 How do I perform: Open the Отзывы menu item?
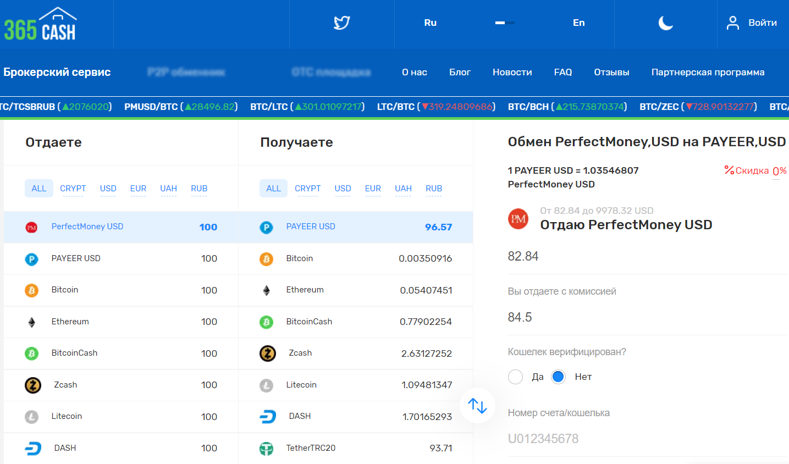[611, 72]
